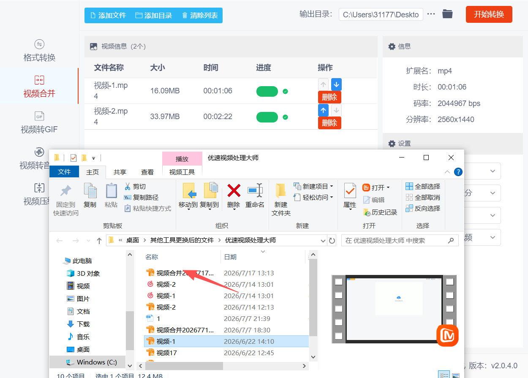
Task: Open the 轻松访问 dropdown
Action: 313,197
